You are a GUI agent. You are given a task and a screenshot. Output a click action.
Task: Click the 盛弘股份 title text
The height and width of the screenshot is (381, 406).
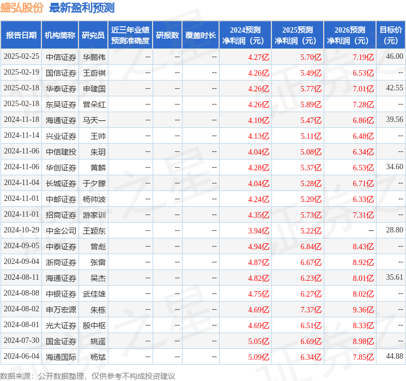(x=22, y=8)
